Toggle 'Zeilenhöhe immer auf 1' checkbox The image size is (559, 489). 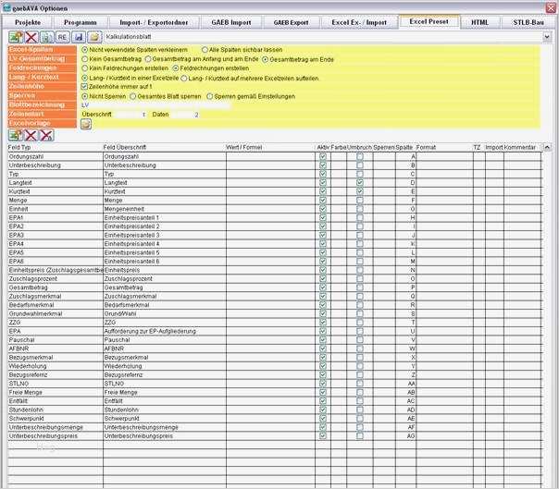[x=84, y=87]
